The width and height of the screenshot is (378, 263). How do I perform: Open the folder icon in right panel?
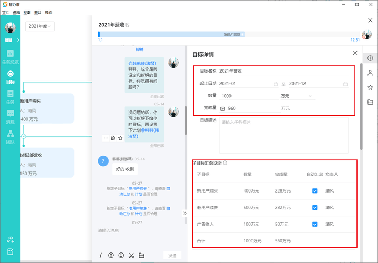tap(370, 102)
